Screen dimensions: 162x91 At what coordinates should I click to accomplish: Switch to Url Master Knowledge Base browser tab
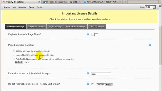coord(62,2)
